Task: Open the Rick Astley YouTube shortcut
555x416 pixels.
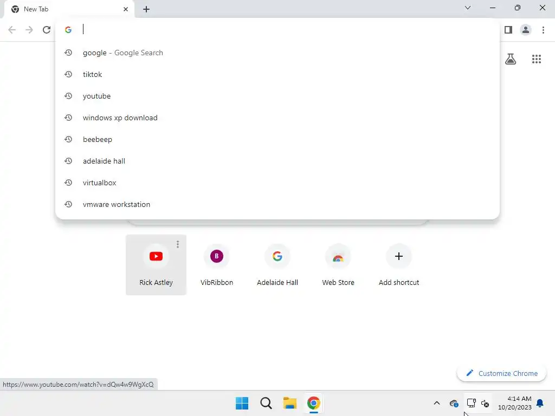Action: pyautogui.click(x=156, y=264)
